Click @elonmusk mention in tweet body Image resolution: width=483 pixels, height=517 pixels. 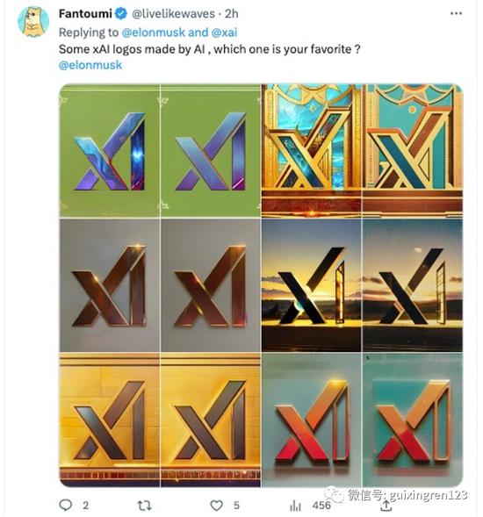point(90,65)
